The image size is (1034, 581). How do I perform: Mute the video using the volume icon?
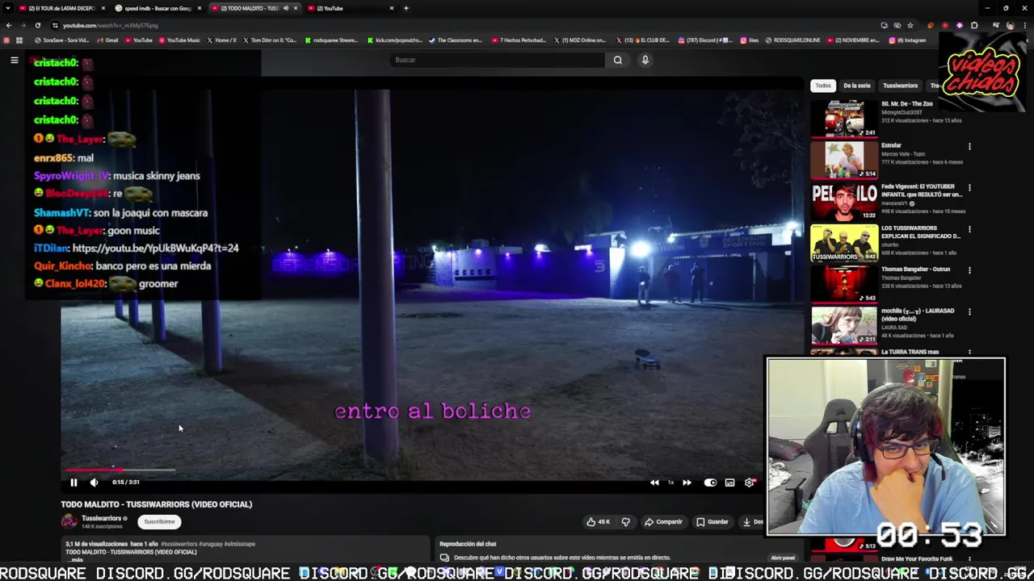[x=94, y=483]
